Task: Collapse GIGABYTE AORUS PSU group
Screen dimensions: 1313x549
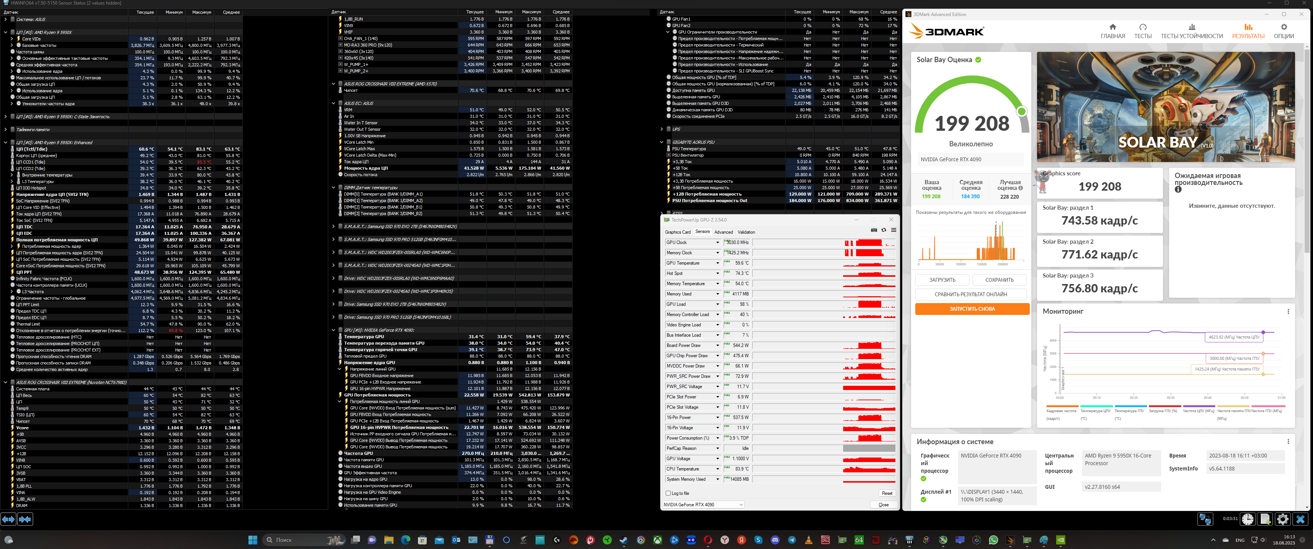Action: pyautogui.click(x=661, y=142)
